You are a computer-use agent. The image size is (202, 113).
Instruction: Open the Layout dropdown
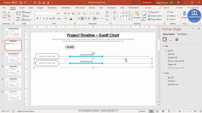tap(27, 13)
